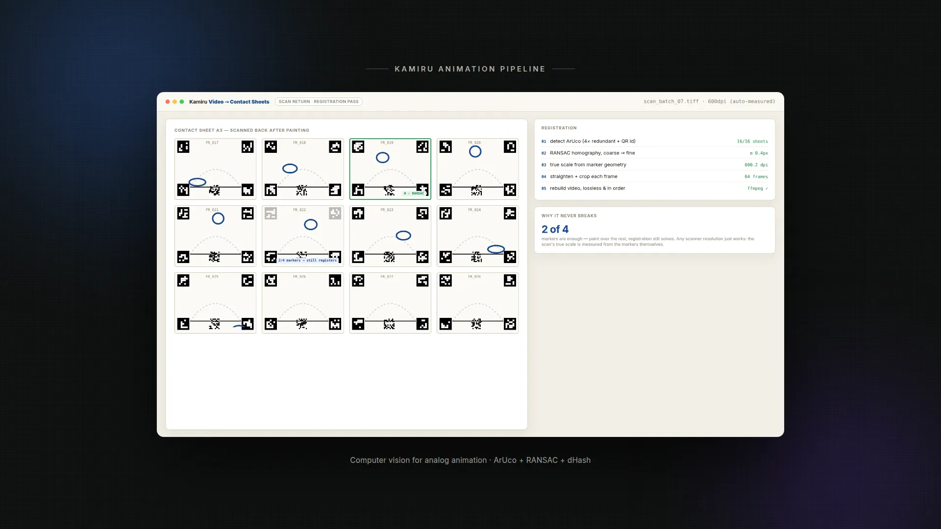This screenshot has width=941, height=529.
Task: Click the scan_batch_07.tiff file label
Action: [671, 101]
